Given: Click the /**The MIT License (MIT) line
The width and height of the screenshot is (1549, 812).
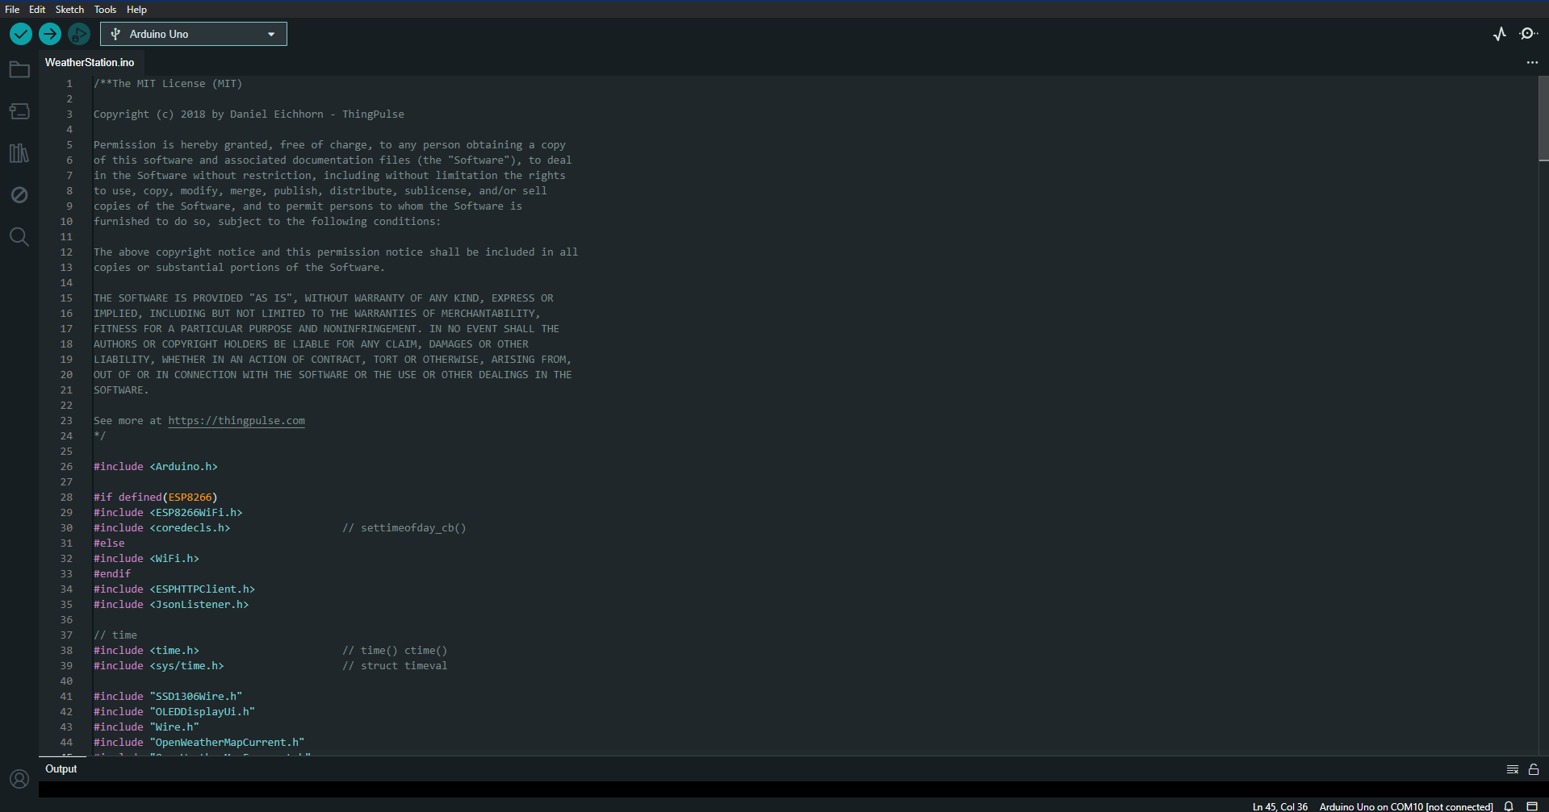Looking at the screenshot, I should tap(168, 84).
